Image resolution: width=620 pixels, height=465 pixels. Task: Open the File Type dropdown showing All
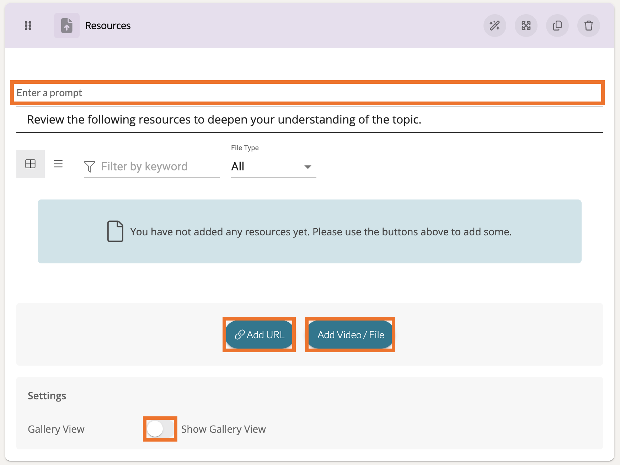(x=273, y=166)
